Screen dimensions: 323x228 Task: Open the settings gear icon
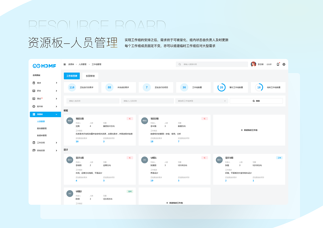tap(284, 64)
